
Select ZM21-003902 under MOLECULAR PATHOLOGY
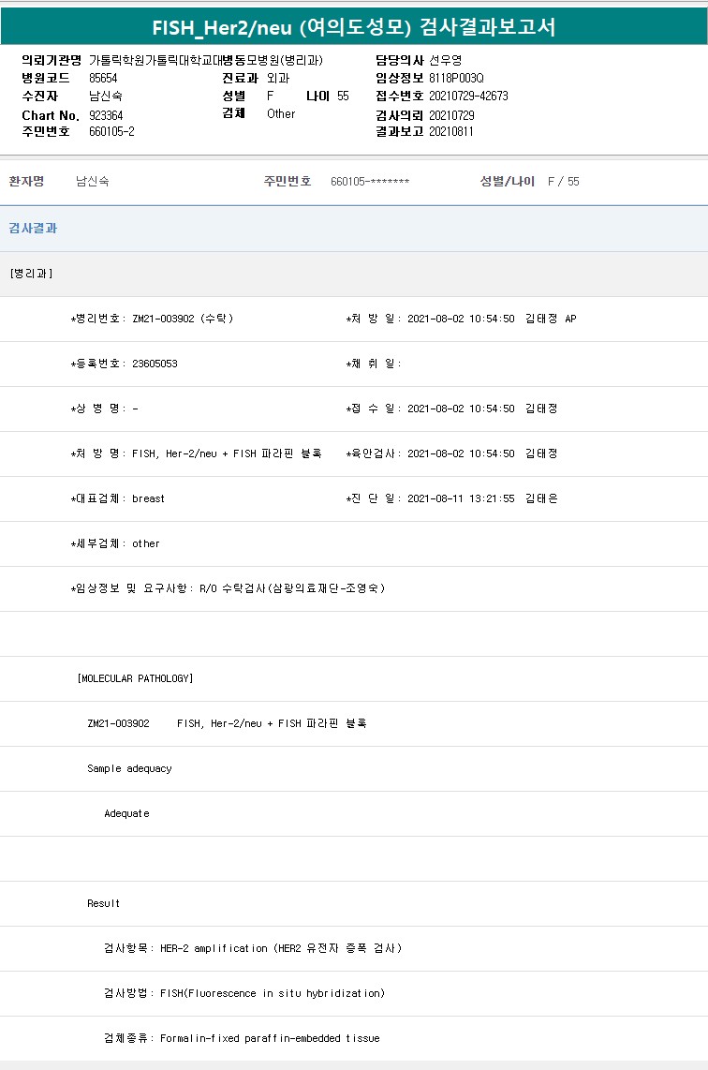point(118,723)
